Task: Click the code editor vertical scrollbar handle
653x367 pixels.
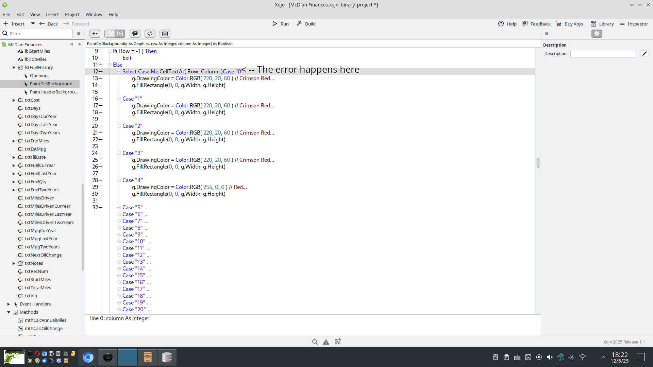Action: click(x=538, y=163)
